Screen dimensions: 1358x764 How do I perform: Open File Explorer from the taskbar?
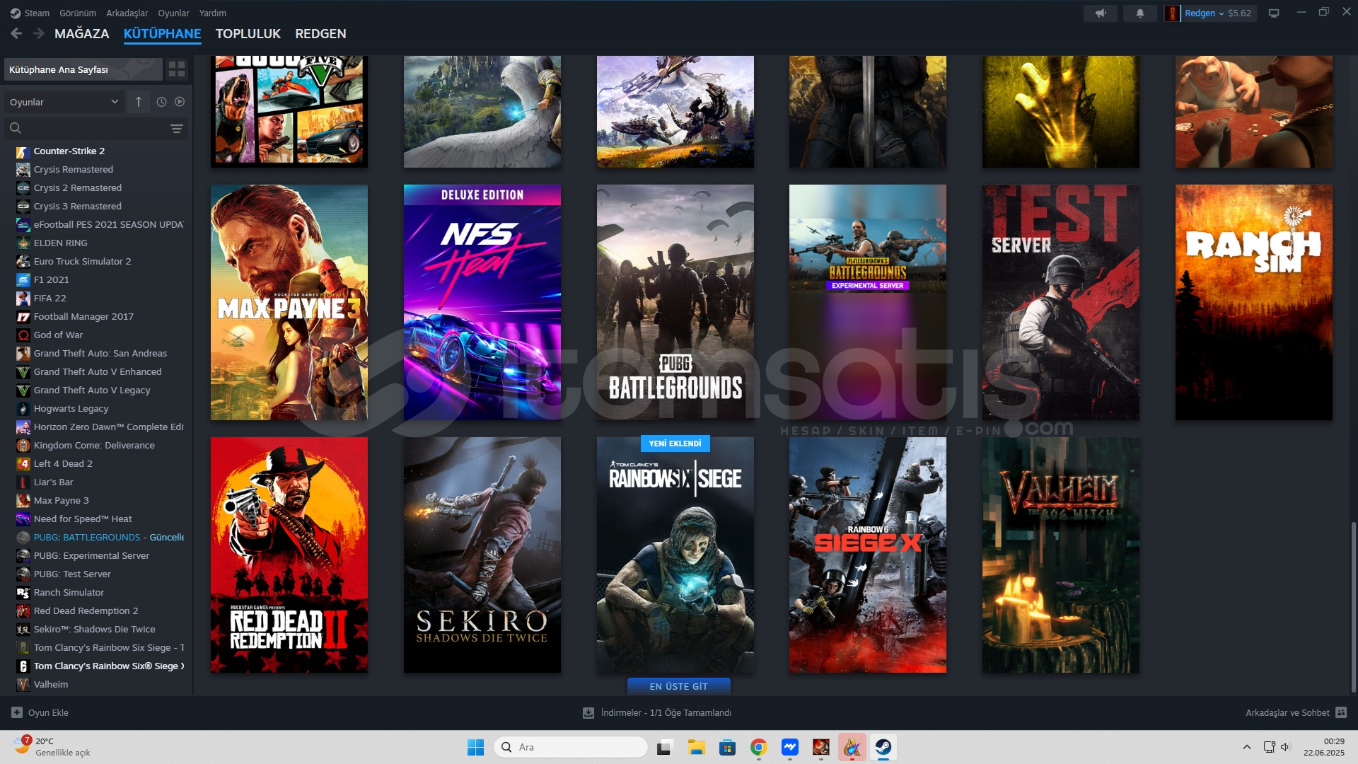click(696, 747)
